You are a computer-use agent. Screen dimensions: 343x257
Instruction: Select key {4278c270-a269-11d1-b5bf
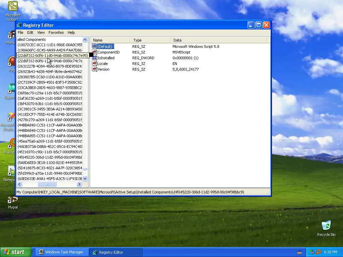tap(50, 120)
